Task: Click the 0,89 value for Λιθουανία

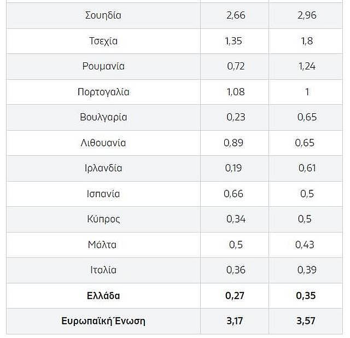Action: coord(234,143)
